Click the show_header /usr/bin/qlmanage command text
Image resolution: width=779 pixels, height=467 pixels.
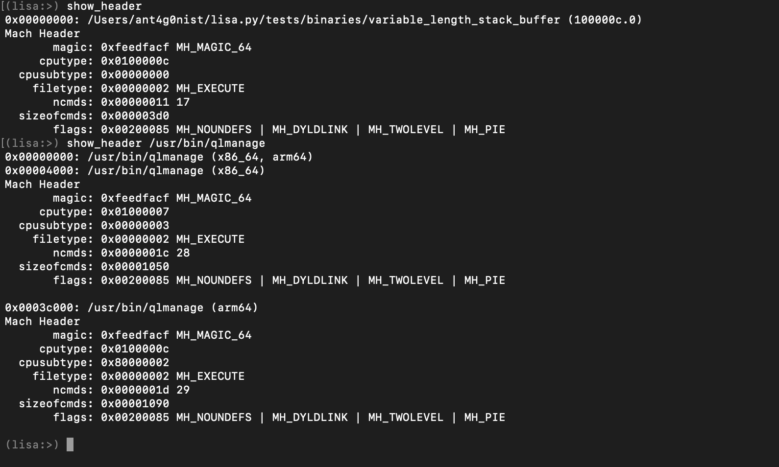(x=166, y=143)
